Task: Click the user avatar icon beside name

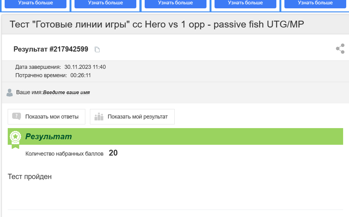Action: pyautogui.click(x=10, y=93)
